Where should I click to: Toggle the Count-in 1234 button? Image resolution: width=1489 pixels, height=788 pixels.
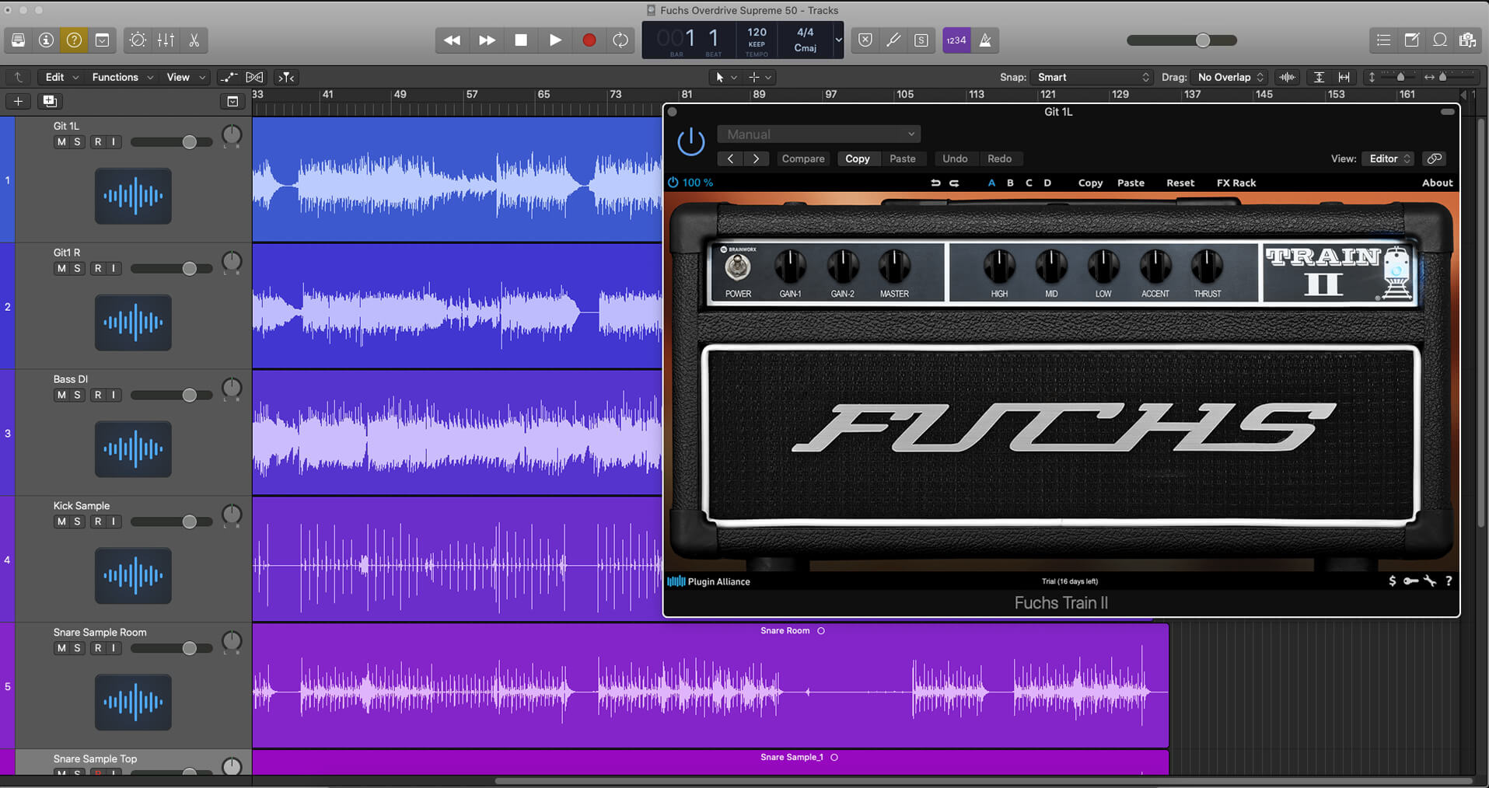(956, 40)
